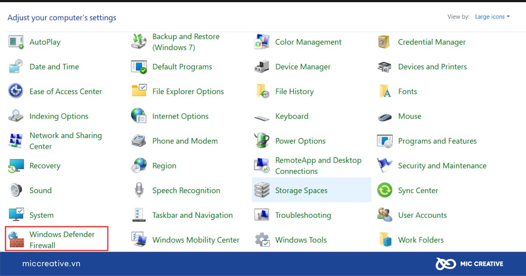Screen dimensions: 526x276
Task: Open Ease of Access Center icon
Action: pyautogui.click(x=16, y=91)
